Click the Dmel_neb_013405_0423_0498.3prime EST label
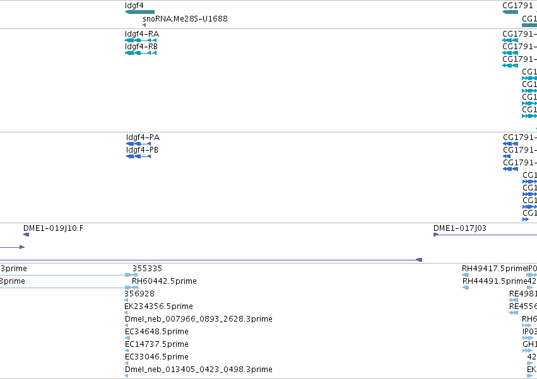Viewport: 537px width, 379px height. tap(199, 370)
